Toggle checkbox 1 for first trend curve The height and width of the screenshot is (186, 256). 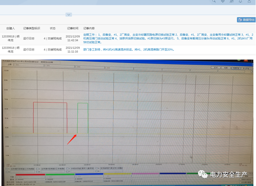tap(8, 168)
